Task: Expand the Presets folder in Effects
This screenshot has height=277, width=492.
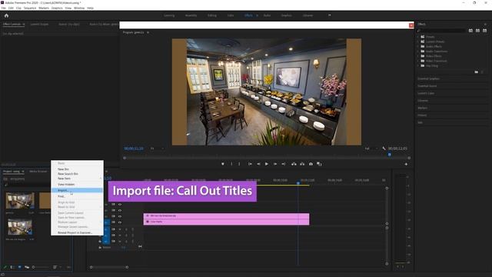Action: point(418,37)
